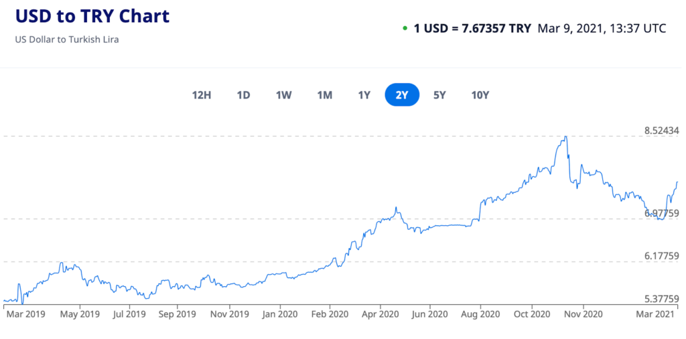Screen dimensions: 686x339
Task: Click the 1 USD = 7.67357 TRY rate
Action: click(x=472, y=29)
